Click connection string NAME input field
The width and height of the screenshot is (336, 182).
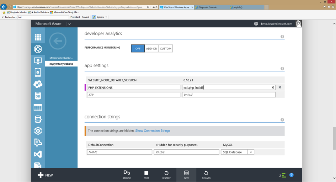(119, 152)
